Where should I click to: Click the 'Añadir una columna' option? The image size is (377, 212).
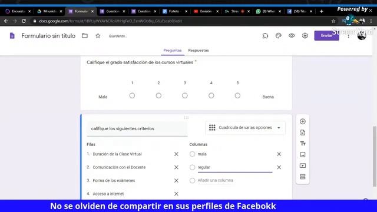[x=215, y=180]
